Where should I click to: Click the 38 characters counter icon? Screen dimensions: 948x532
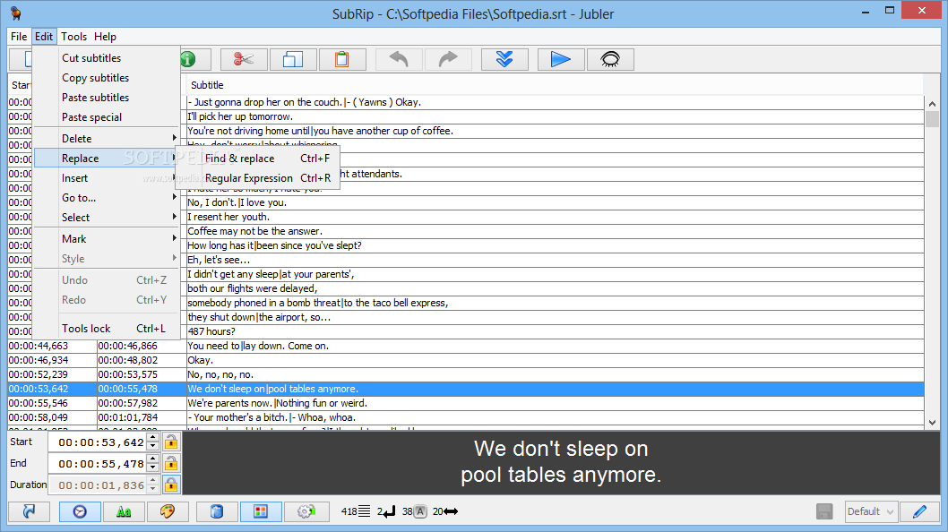420,511
